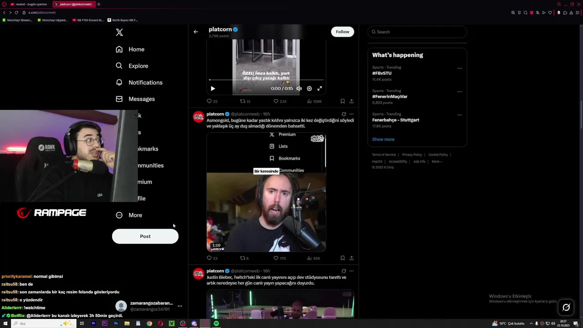
Task: Open Spotify from the taskbar
Action: click(216, 323)
